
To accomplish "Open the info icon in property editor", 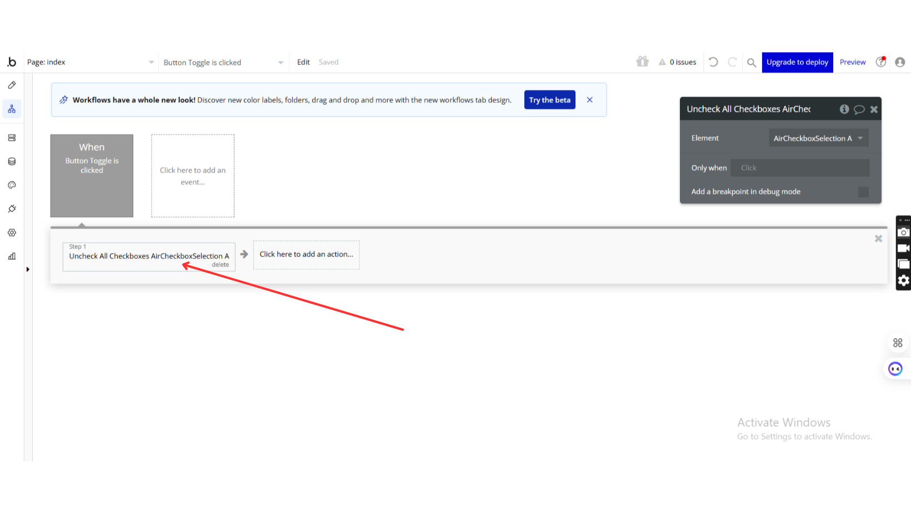I will (x=844, y=109).
